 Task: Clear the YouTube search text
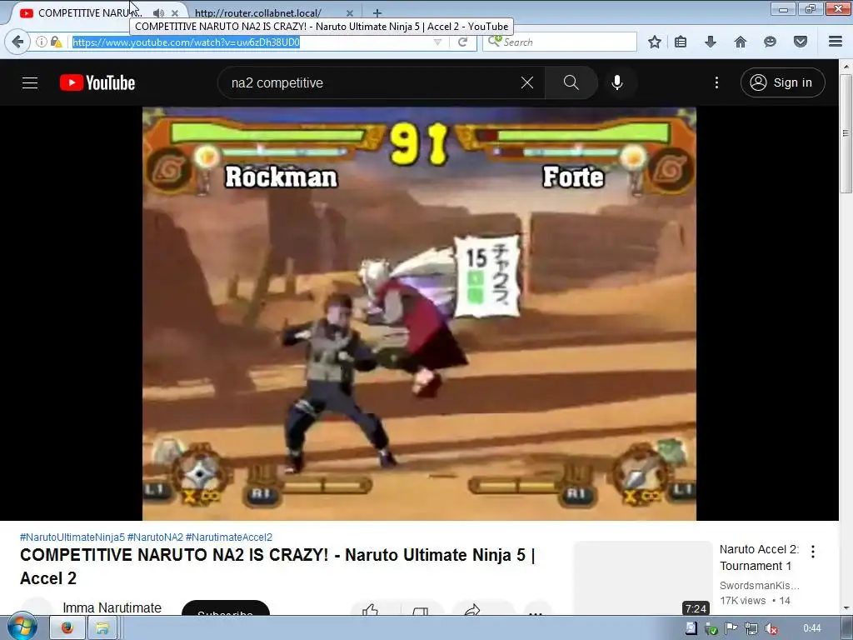(x=527, y=82)
